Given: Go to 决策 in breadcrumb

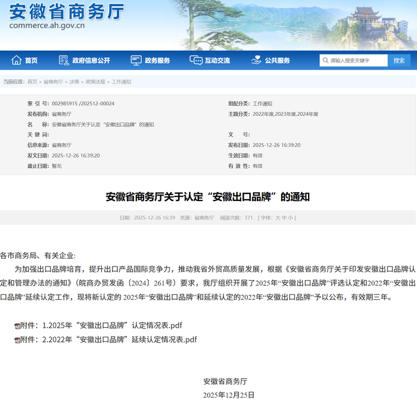Looking at the screenshot, I should tap(74, 82).
